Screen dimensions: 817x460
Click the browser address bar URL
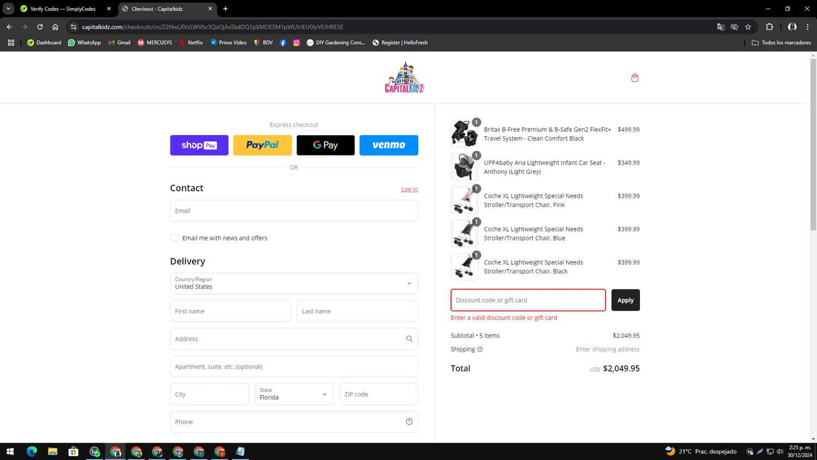pos(212,27)
